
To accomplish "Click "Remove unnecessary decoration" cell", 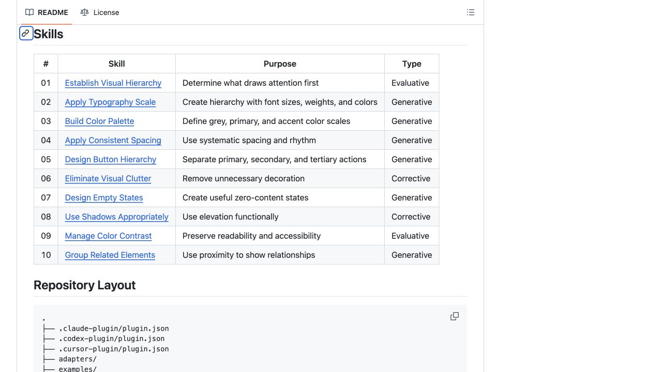I will click(280, 179).
